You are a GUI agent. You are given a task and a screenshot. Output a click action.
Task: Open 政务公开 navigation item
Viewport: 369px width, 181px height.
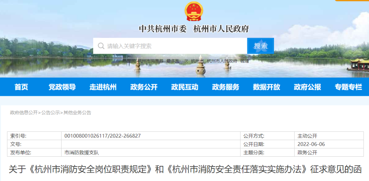(x=144, y=87)
